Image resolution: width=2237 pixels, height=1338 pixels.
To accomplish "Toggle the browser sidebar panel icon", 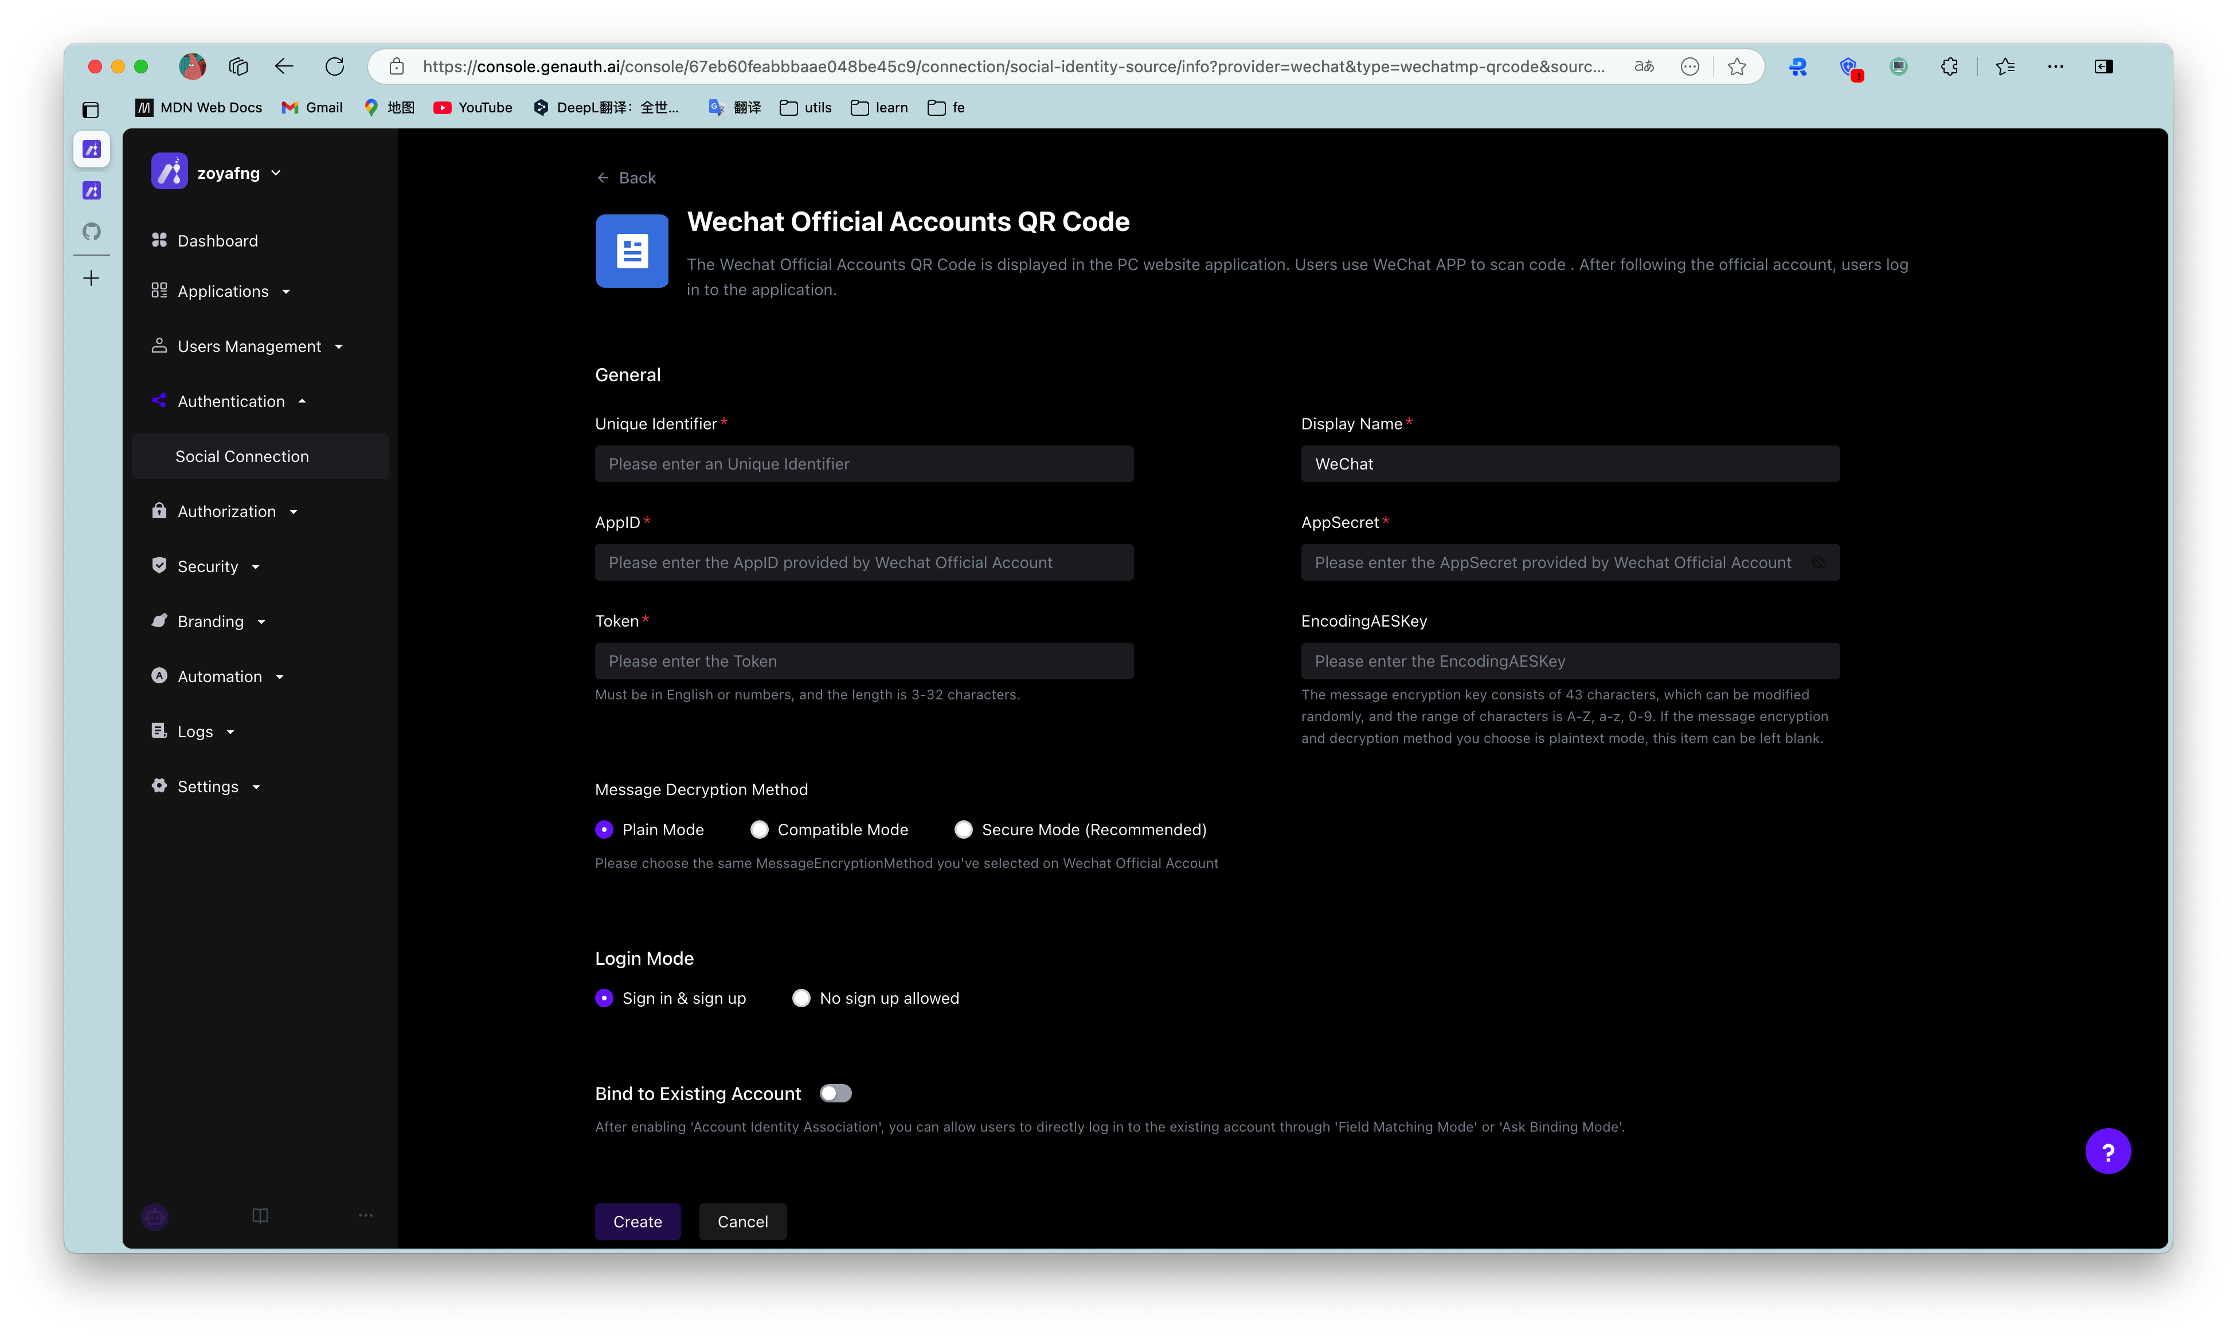I will click(2103, 66).
